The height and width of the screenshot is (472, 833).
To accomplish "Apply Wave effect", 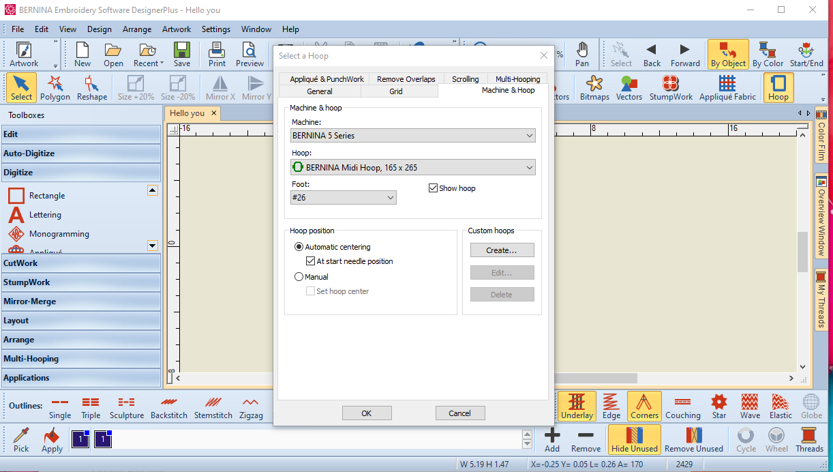I will [x=750, y=407].
